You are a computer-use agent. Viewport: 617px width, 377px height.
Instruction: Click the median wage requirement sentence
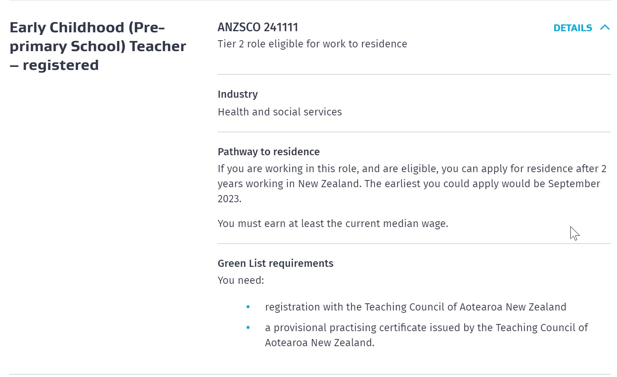333,224
